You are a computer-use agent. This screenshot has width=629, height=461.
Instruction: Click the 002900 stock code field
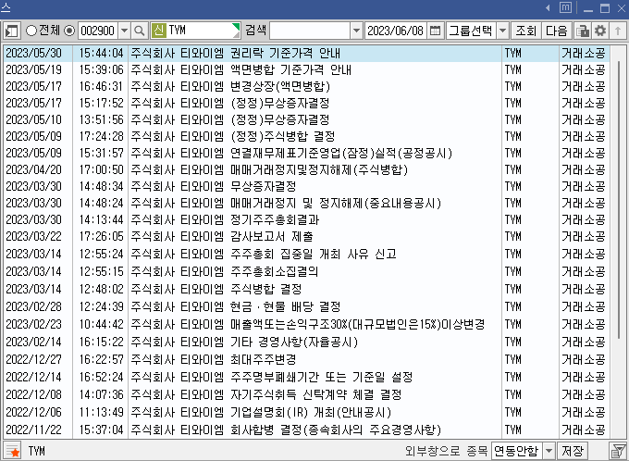coord(98,31)
